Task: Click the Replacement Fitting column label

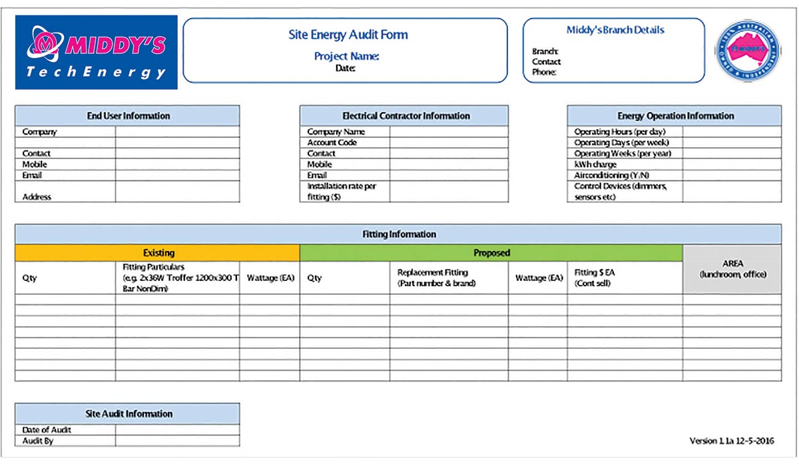Action: 437,278
